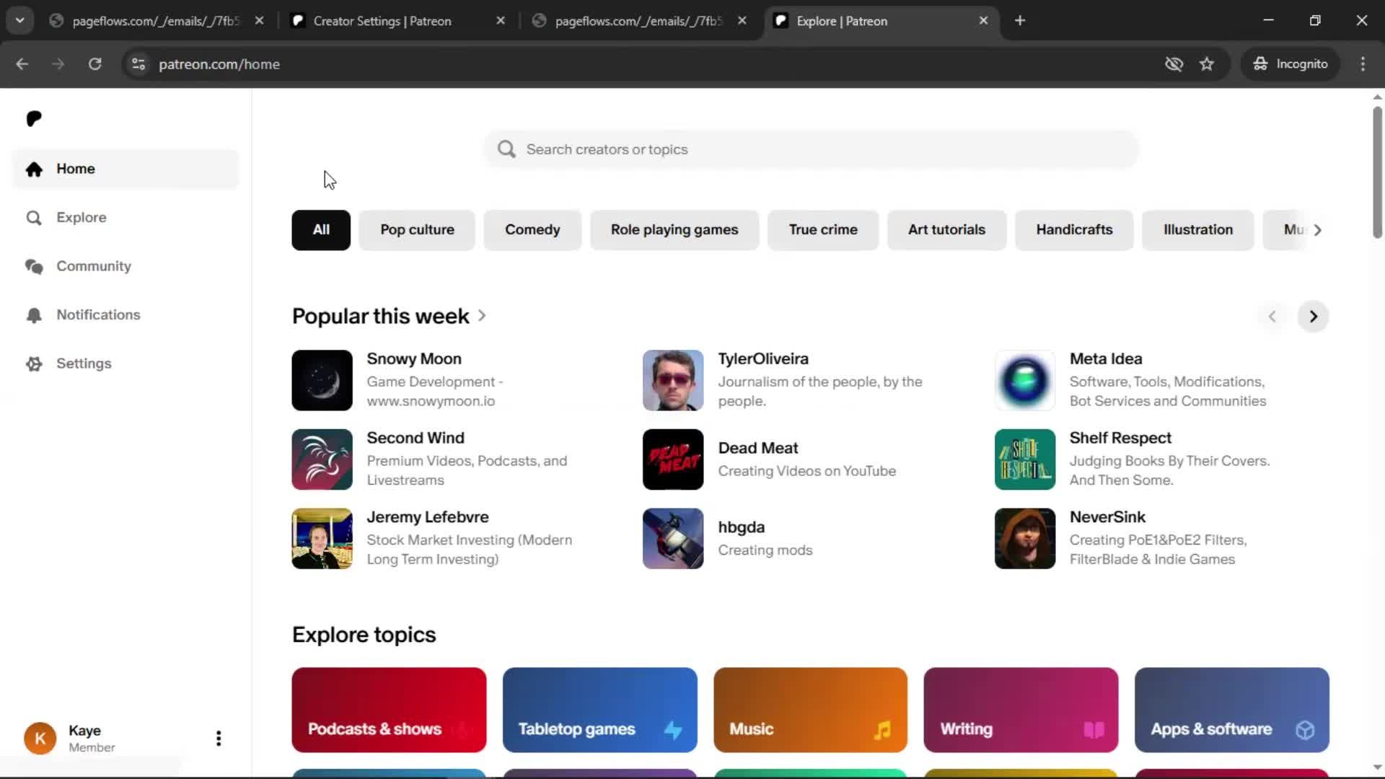Viewport: 1385px width, 779px height.
Task: Open Notifications in the sidebar
Action: (x=126, y=315)
